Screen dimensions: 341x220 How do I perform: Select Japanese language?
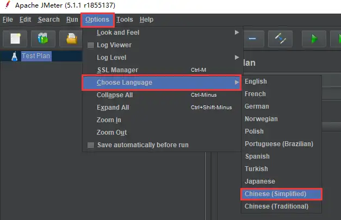point(281,181)
